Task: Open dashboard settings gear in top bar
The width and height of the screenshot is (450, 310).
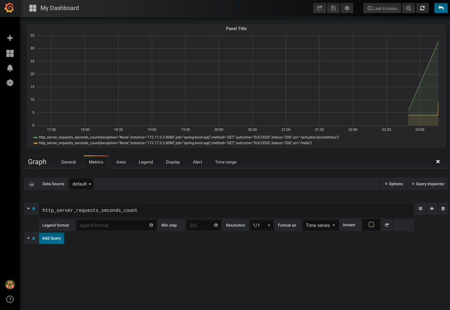Action: [347, 8]
